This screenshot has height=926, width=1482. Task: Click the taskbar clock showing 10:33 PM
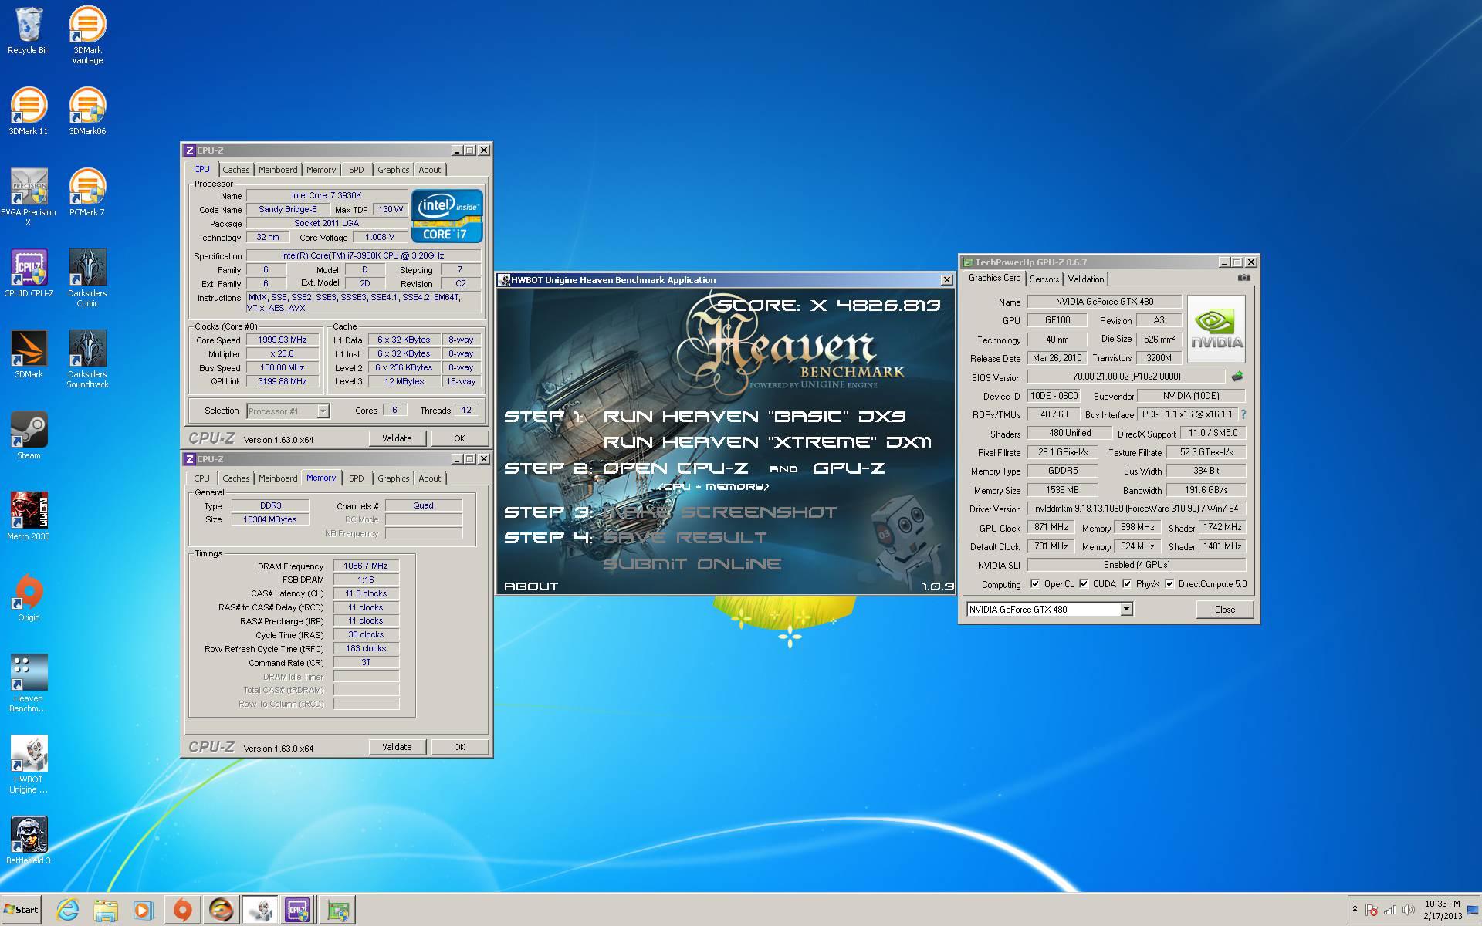[1443, 910]
